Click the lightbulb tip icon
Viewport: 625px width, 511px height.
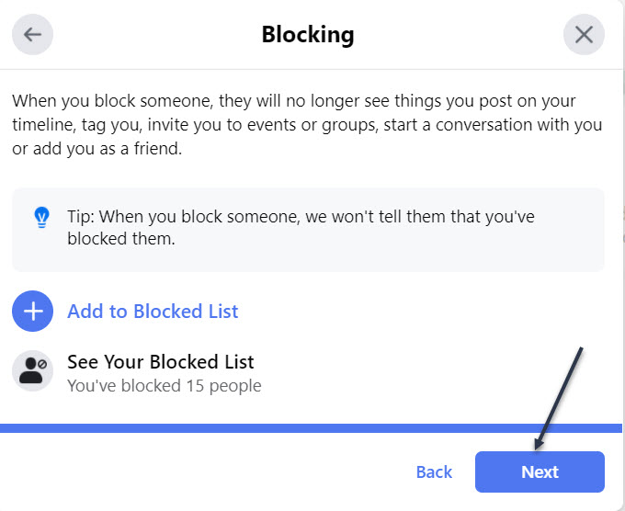[x=40, y=218]
